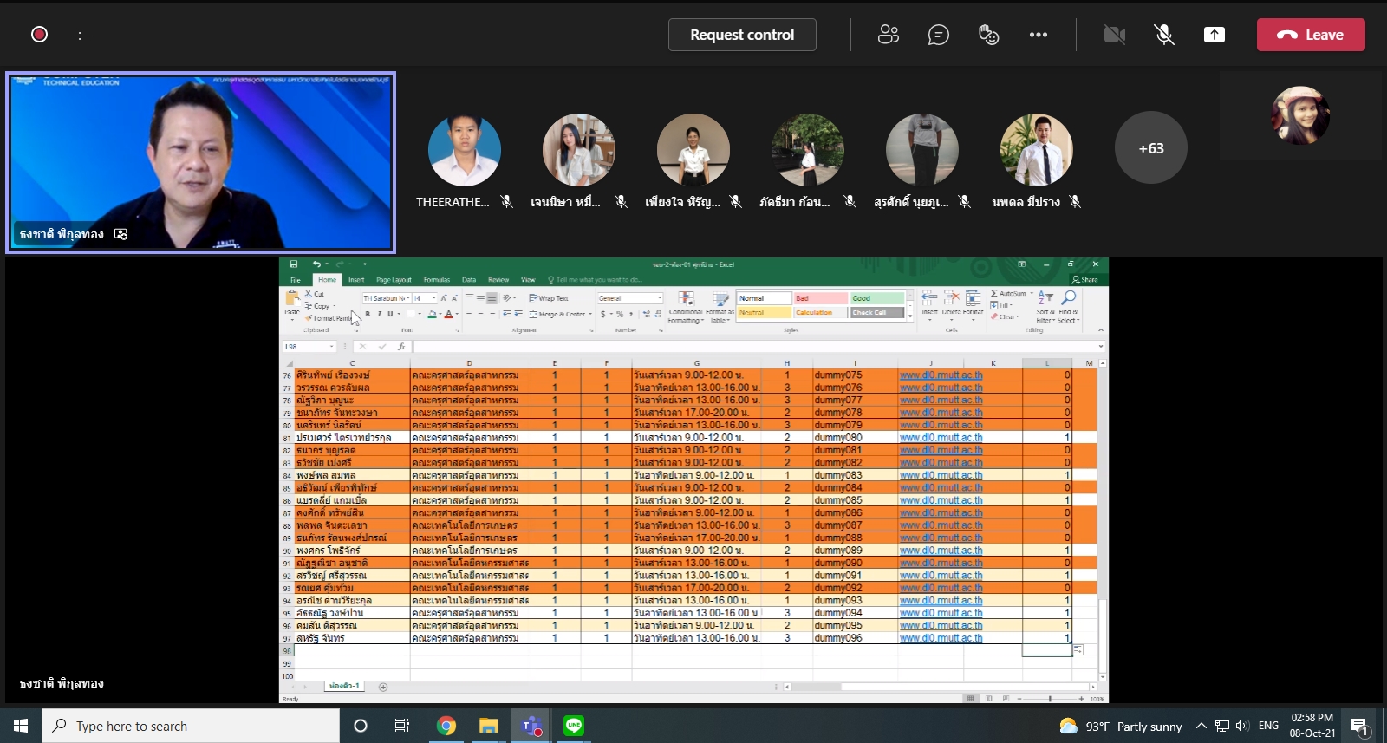1387x743 pixels.
Task: Turn on the camera toggle
Action: 1115,35
